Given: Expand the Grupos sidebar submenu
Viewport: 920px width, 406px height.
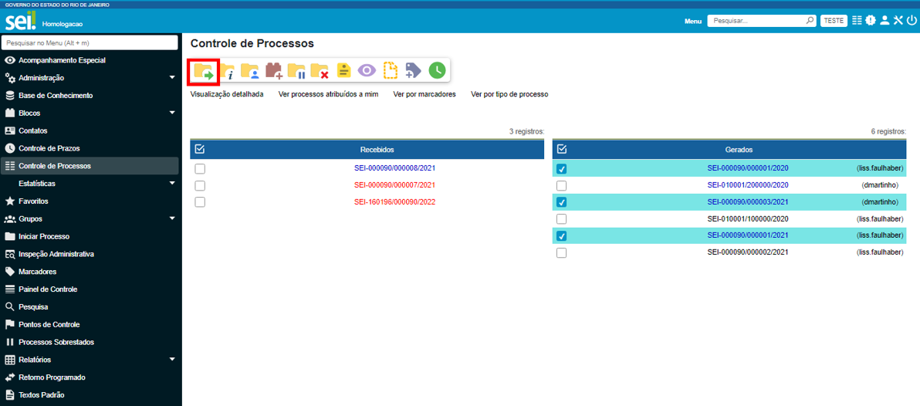Looking at the screenshot, I should (172, 219).
